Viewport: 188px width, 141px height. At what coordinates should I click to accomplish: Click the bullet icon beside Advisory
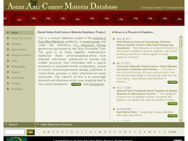point(8,44)
